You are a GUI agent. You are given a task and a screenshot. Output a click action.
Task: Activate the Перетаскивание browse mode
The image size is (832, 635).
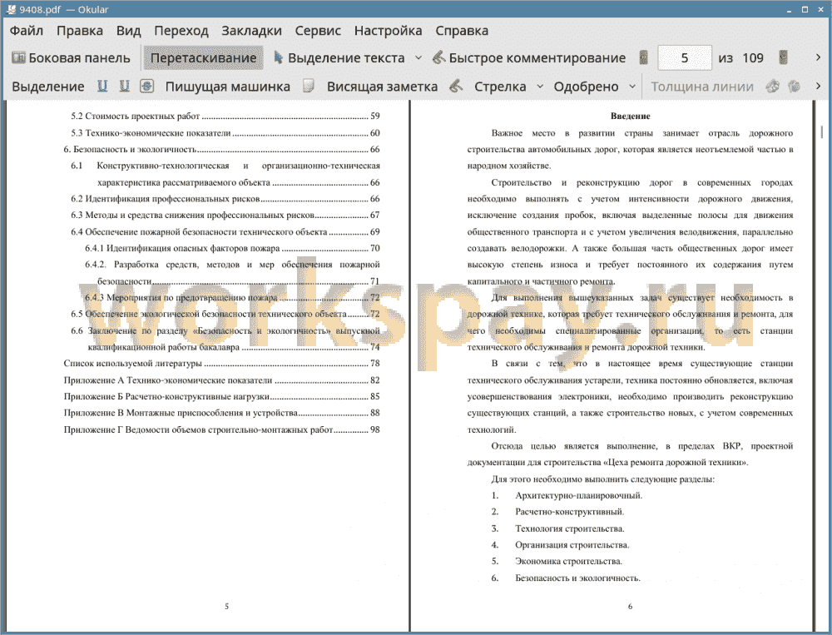pos(203,58)
